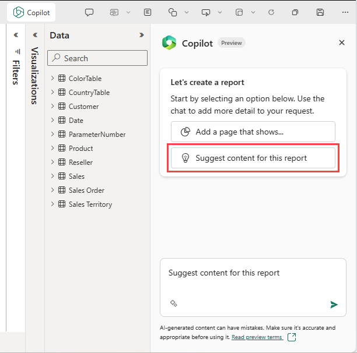Collapse the Data pane with double chevron
Screen dimensions: 357x353
(142, 35)
